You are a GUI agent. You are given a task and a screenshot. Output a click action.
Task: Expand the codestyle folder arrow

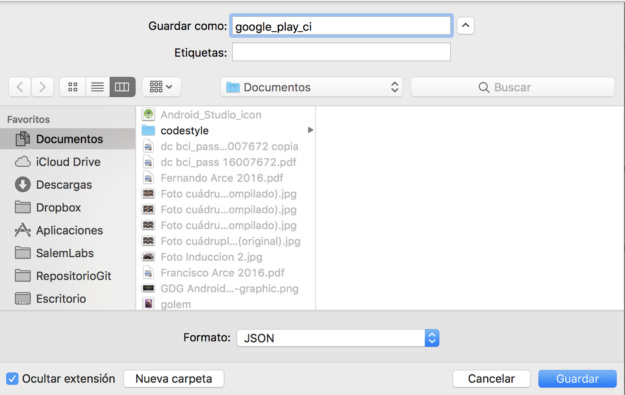(310, 130)
